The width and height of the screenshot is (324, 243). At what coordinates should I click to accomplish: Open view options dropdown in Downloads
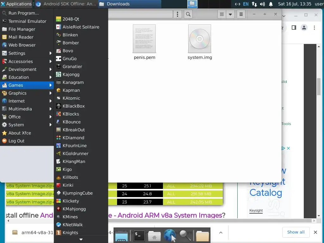pos(230,14)
